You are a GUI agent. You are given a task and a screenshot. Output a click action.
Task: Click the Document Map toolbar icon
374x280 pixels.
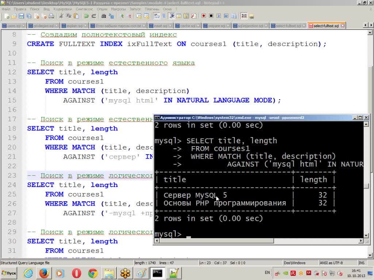pos(186,16)
